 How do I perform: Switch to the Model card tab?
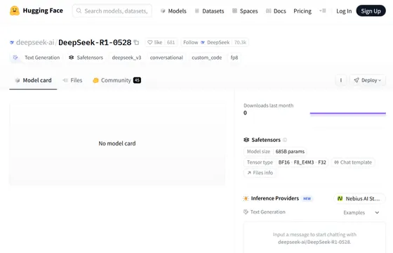(34, 80)
